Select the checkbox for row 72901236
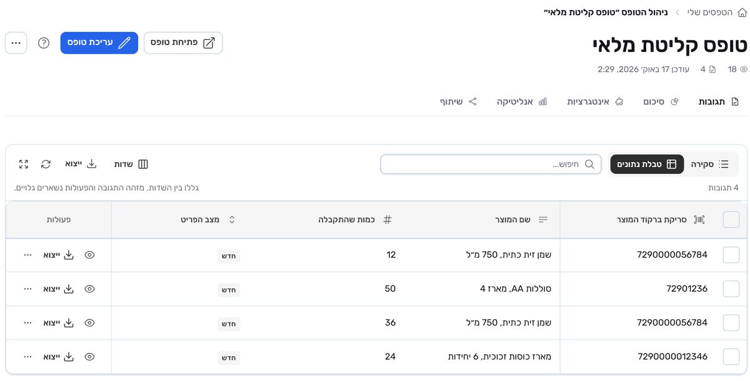750x381 pixels. [731, 289]
